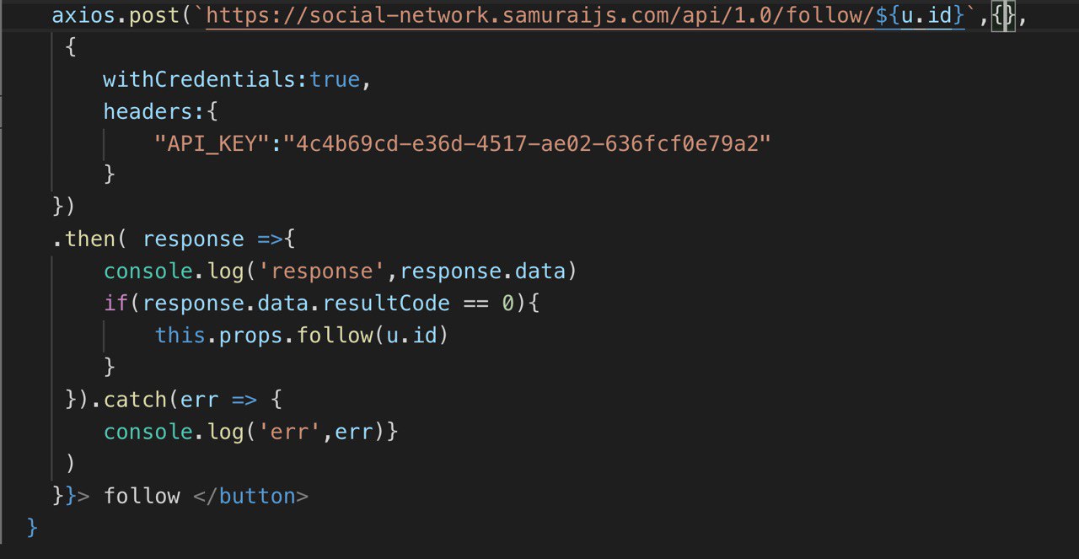Click the if keyword
Screen dimensions: 1079x559
[115, 304]
